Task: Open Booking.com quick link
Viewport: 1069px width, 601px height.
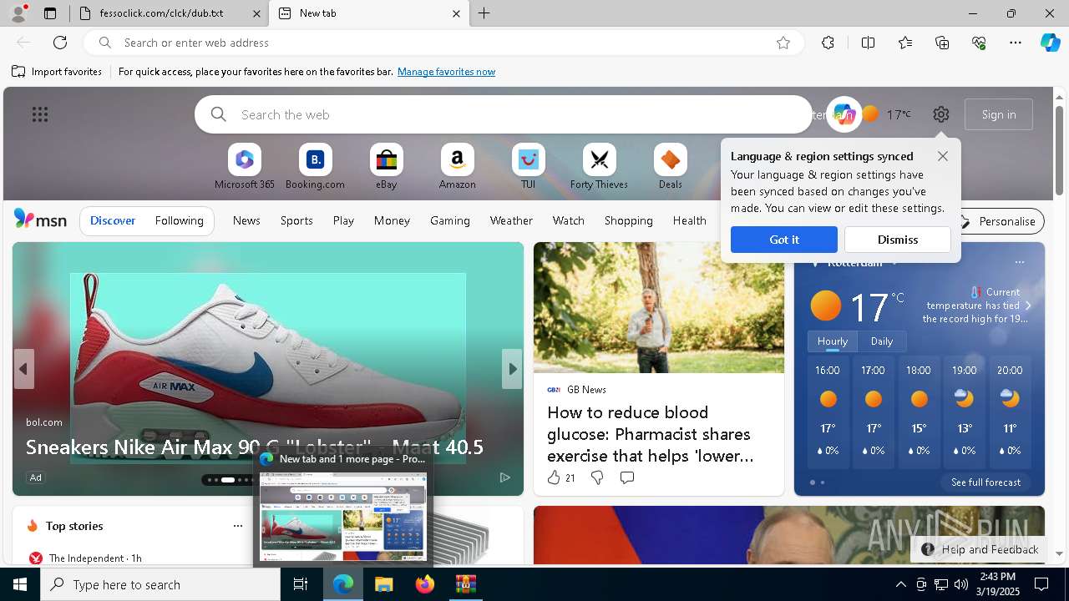Action: [315, 167]
